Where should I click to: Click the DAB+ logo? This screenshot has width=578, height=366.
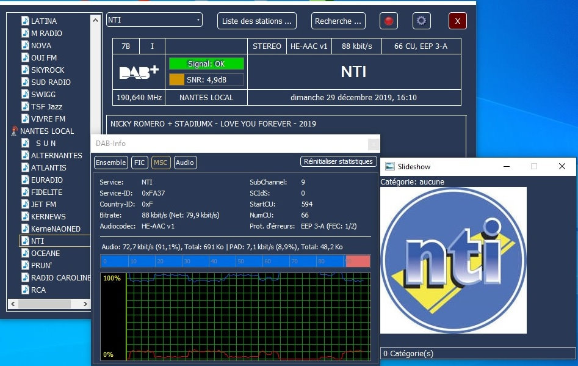[x=139, y=72]
